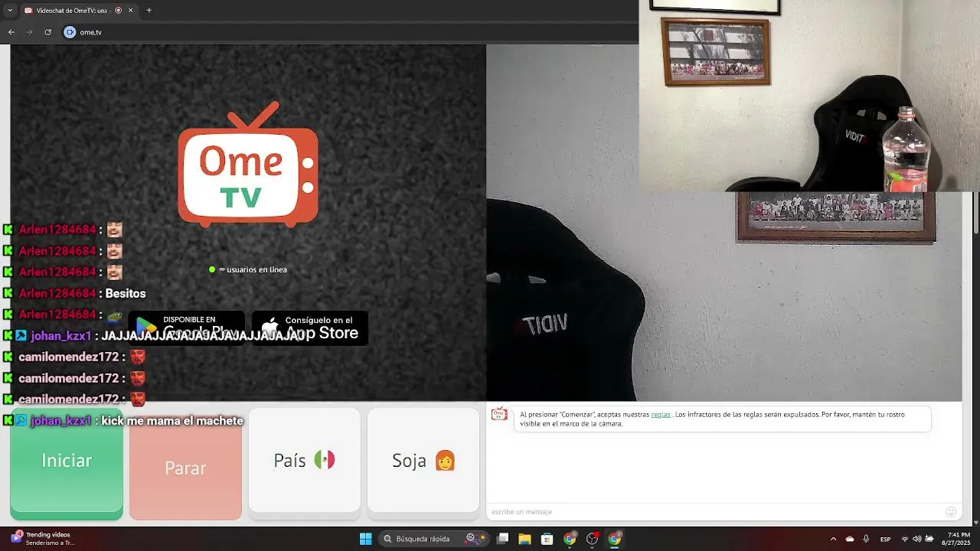Go back in browser history
Viewport: 980px width, 551px height.
(11, 32)
